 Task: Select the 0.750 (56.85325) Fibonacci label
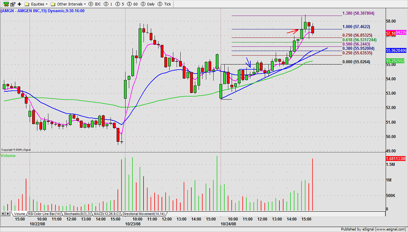[x=357, y=35]
